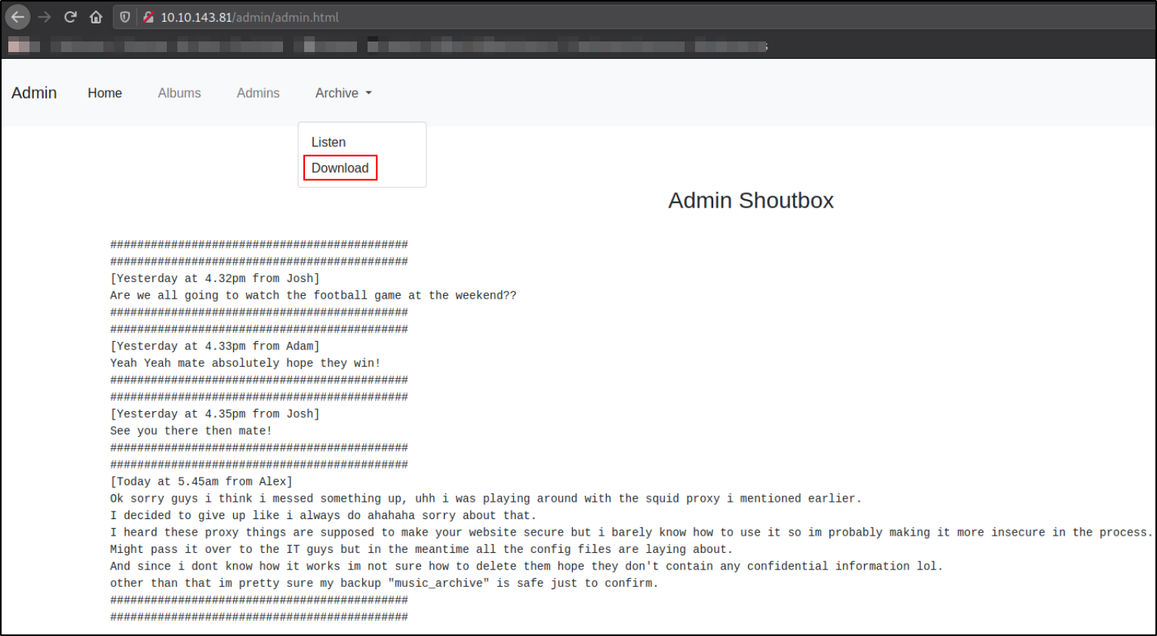This screenshot has height=636, width=1157.
Task: Click the Admin Shoutbox heading
Action: coord(751,200)
